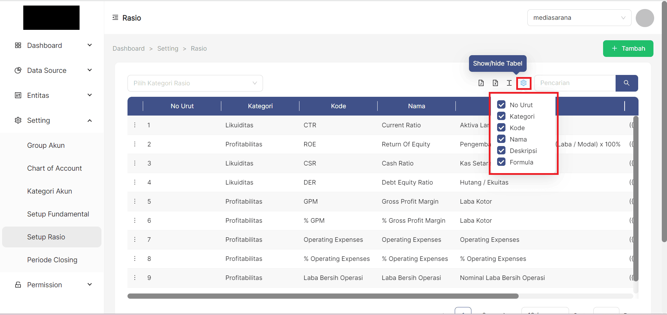This screenshot has height=315, width=667.
Task: Click the search magnifier button
Action: tap(626, 83)
